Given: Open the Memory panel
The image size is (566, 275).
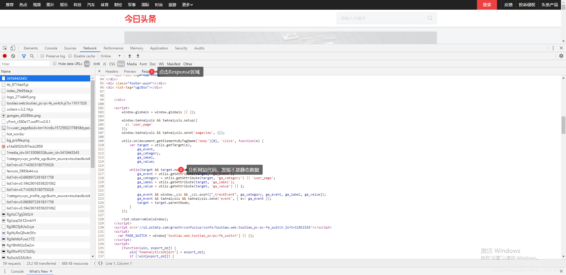Looking at the screenshot, I should point(137,48).
